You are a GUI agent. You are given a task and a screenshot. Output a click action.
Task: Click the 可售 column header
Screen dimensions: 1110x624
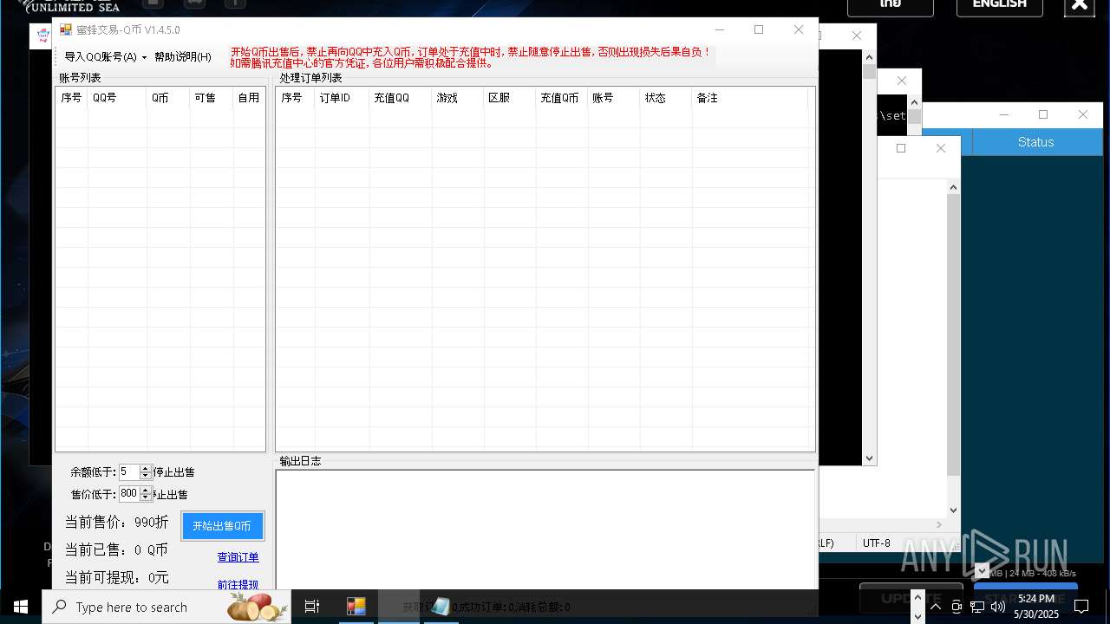[x=212, y=98]
